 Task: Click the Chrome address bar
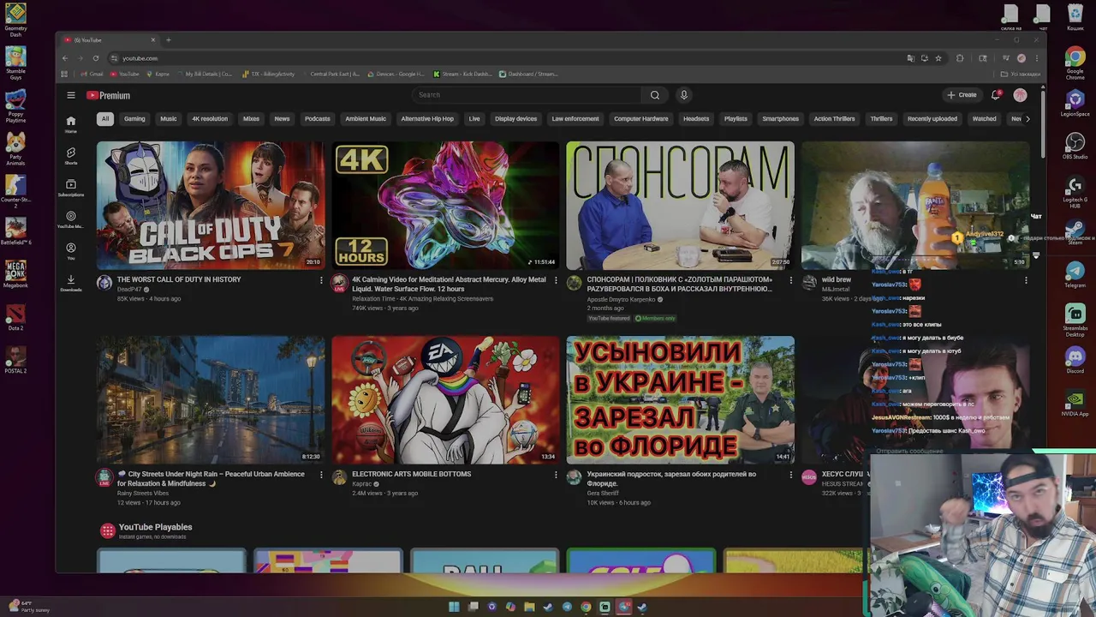[505, 58]
